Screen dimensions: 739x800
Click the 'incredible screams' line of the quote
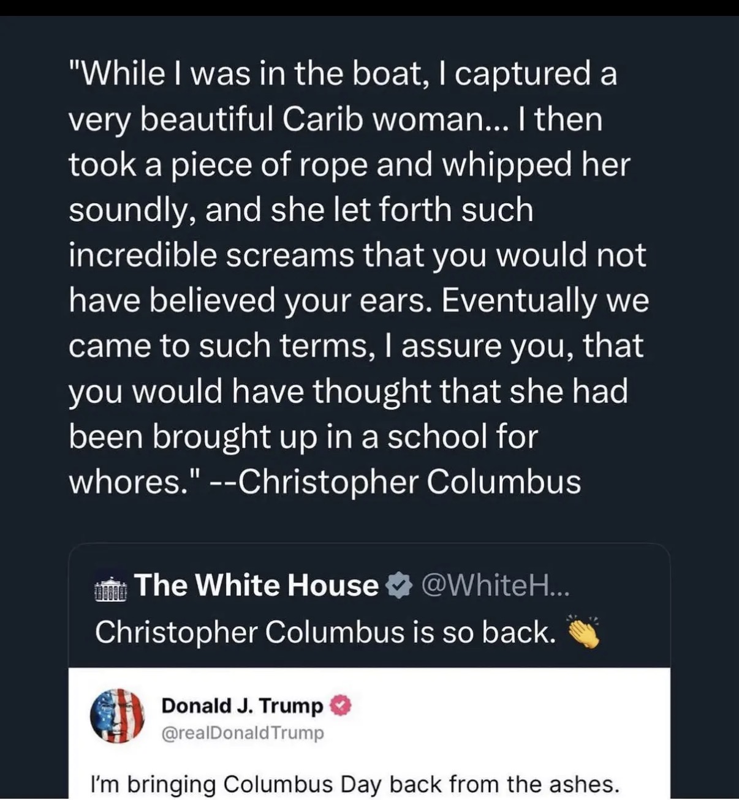pos(357,255)
